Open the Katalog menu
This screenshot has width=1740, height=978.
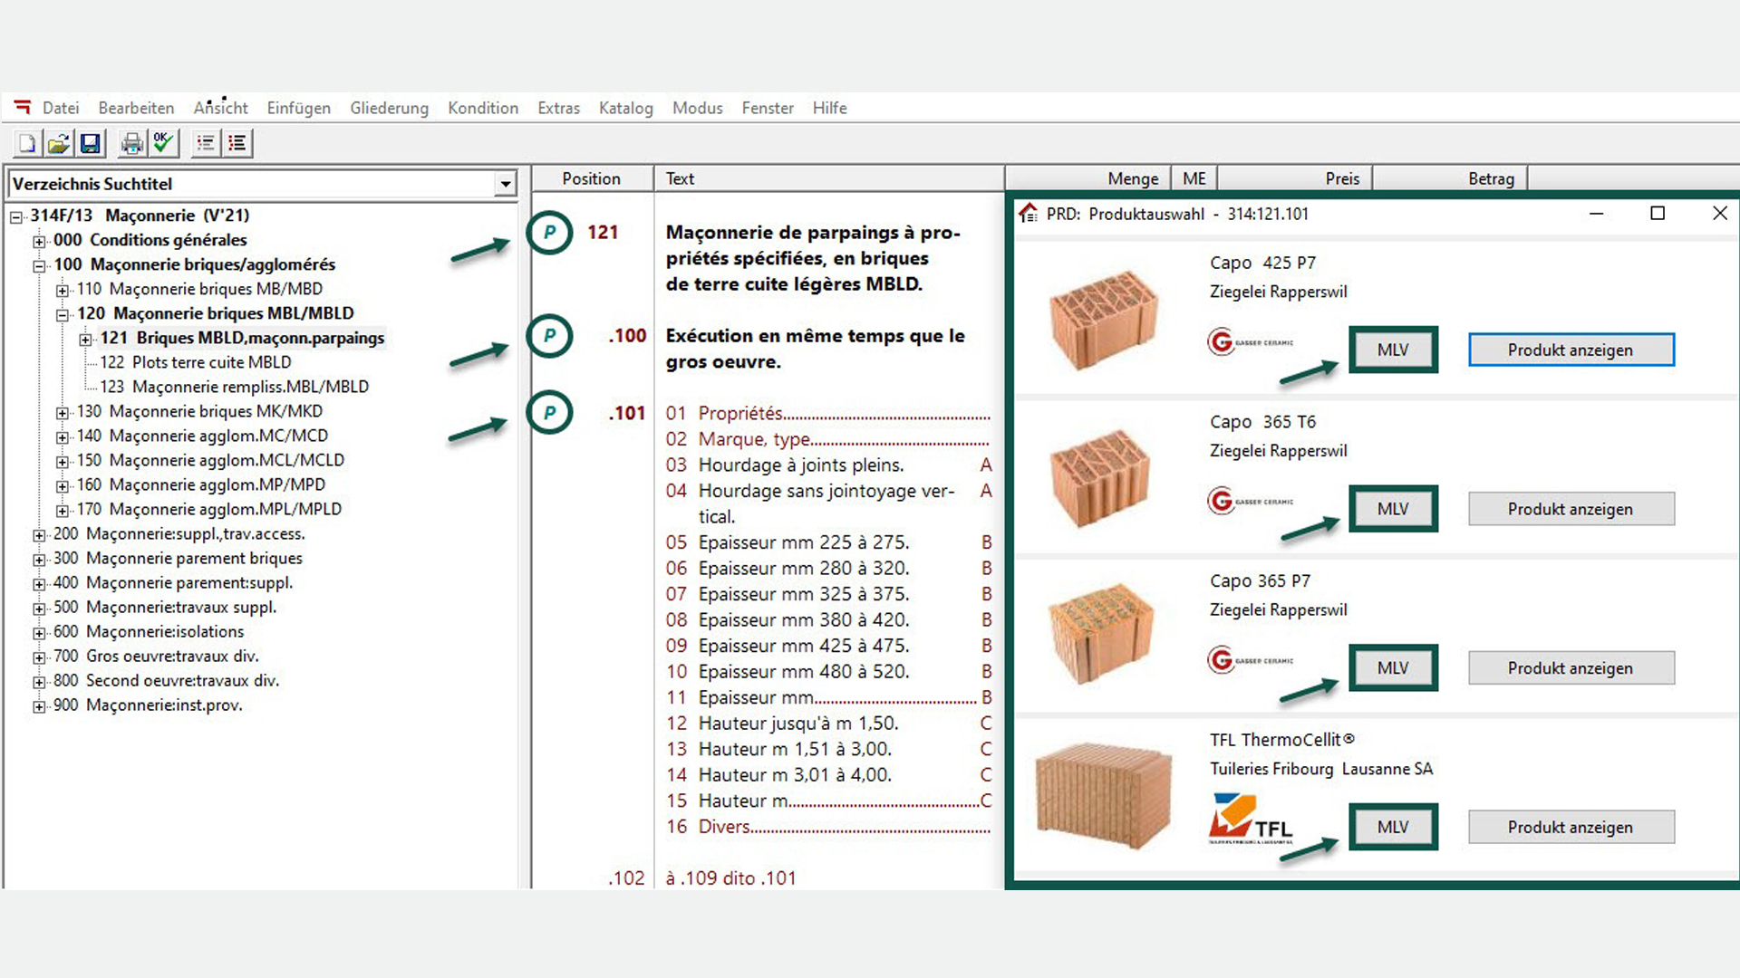pos(625,108)
